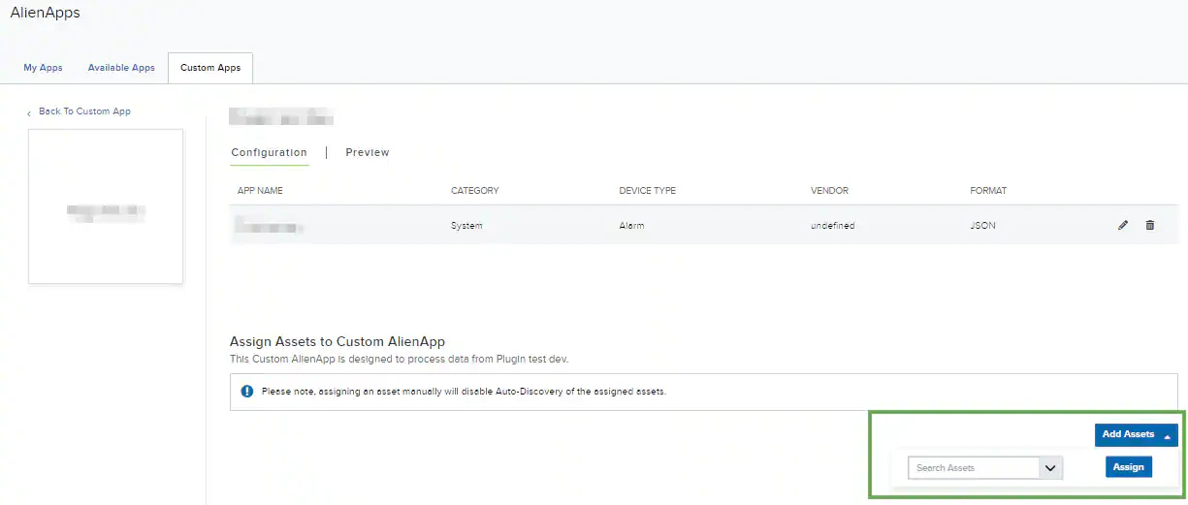Click the blurred app name cell
The image size is (1188, 505).
click(x=269, y=226)
